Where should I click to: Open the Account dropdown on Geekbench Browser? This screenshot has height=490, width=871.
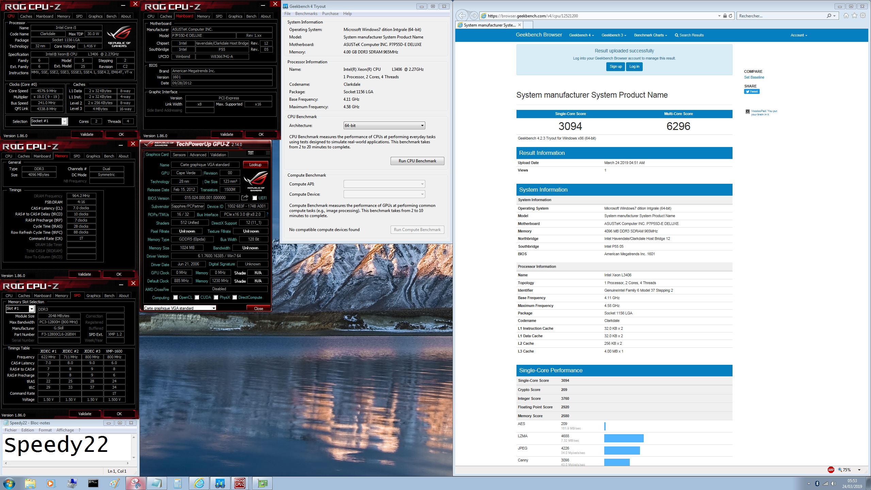click(799, 35)
